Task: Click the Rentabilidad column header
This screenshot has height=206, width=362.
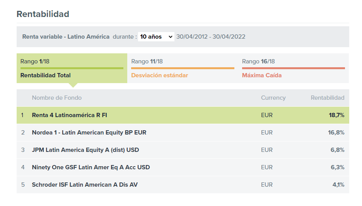Action: (x=327, y=98)
